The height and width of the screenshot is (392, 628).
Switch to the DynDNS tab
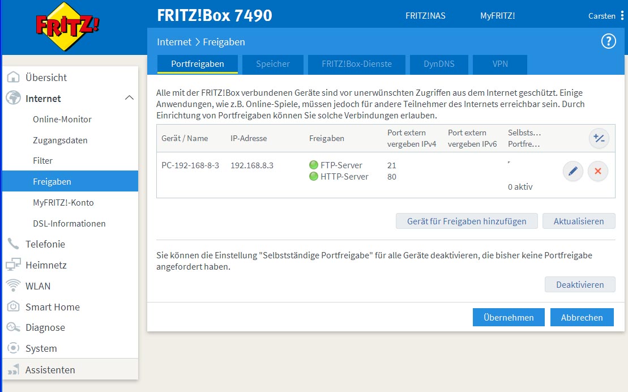pyautogui.click(x=439, y=64)
